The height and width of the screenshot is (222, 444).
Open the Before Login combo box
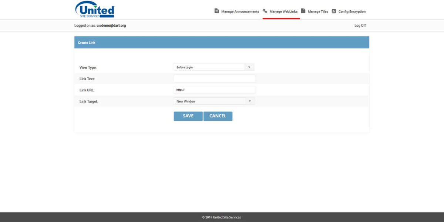pyautogui.click(x=207, y=67)
